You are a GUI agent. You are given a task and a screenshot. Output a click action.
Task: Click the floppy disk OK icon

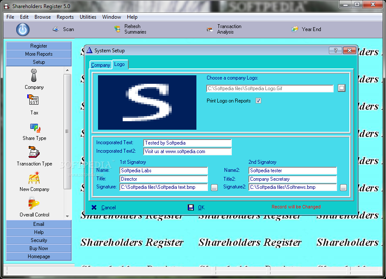[x=191, y=208]
